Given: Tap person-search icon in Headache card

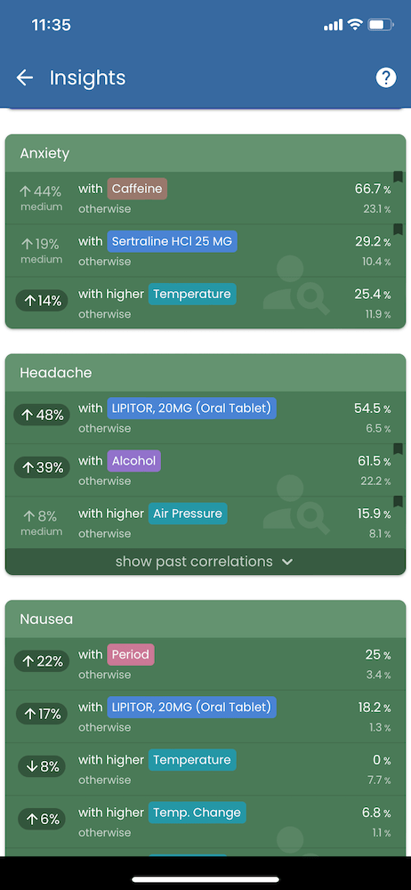Looking at the screenshot, I should (295, 505).
